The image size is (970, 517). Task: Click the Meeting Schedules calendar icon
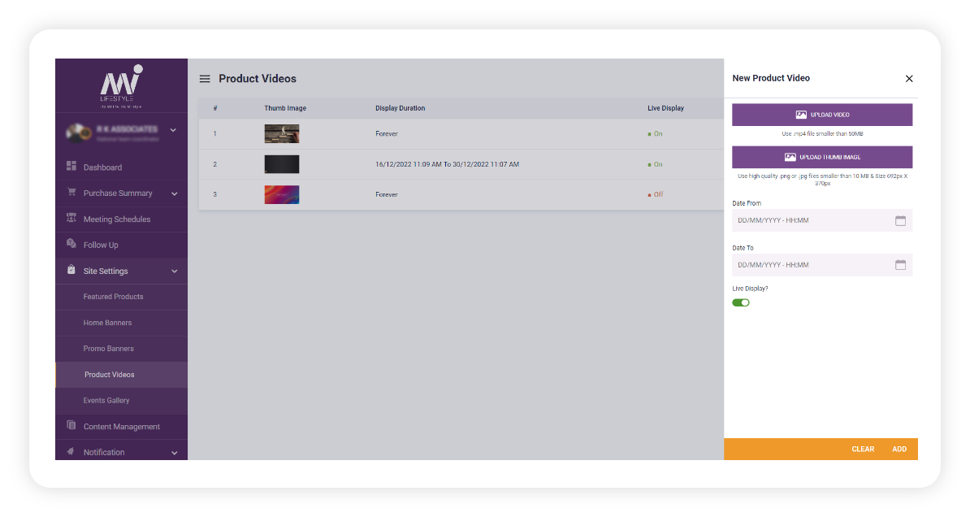[x=70, y=219]
